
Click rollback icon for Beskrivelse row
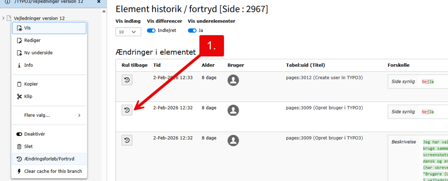(x=127, y=140)
